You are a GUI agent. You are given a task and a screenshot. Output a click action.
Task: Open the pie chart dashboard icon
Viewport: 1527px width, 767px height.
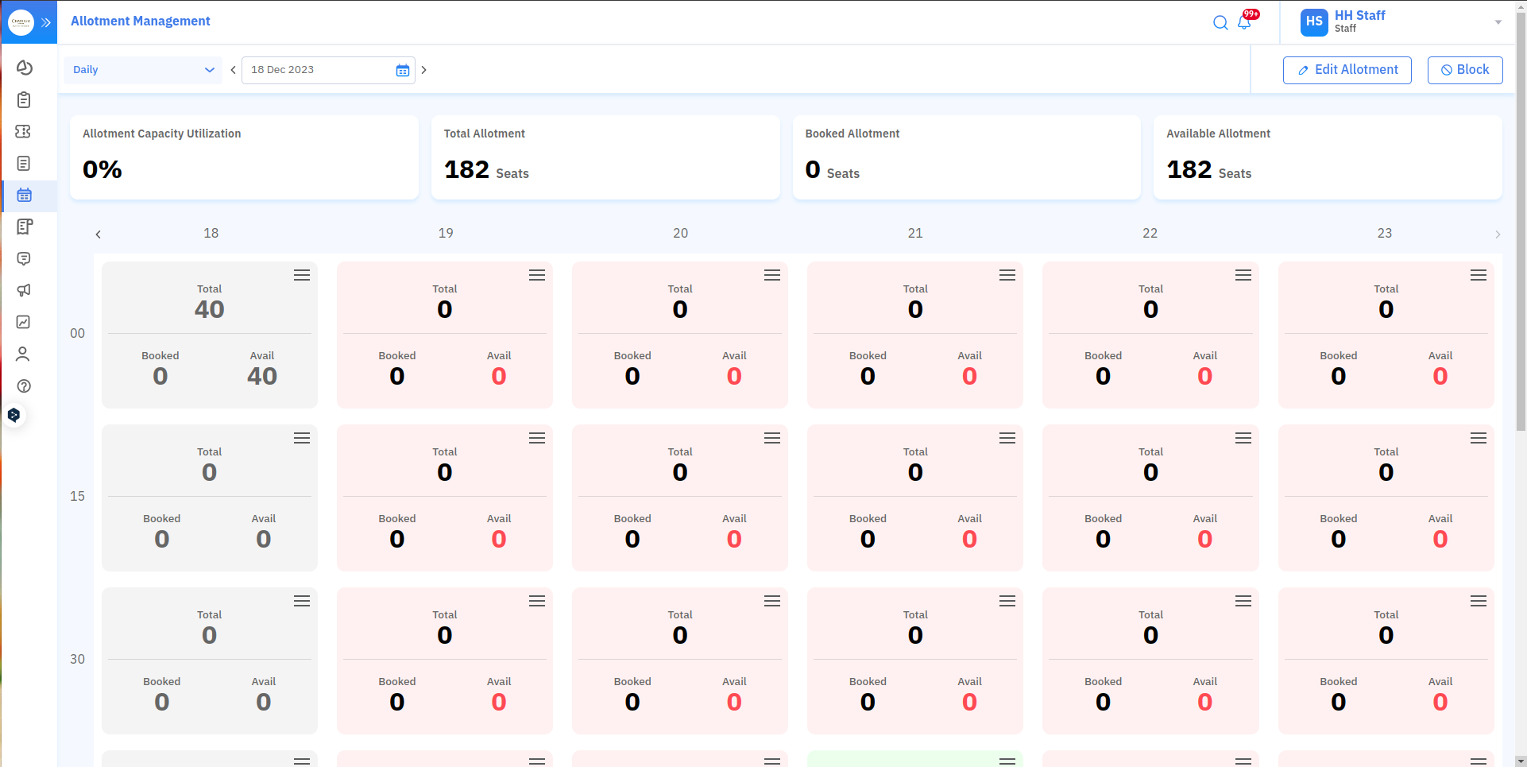coord(24,68)
